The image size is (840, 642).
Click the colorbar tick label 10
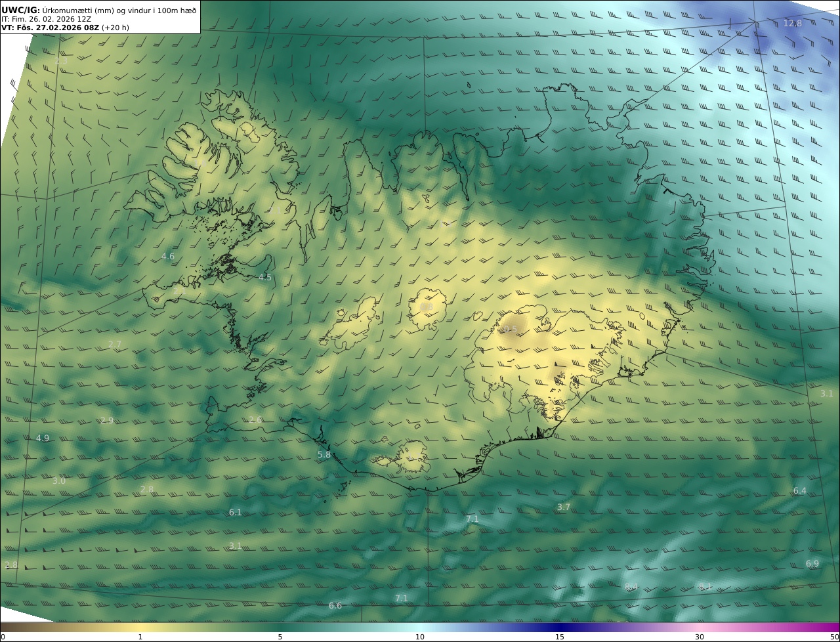tap(420, 637)
